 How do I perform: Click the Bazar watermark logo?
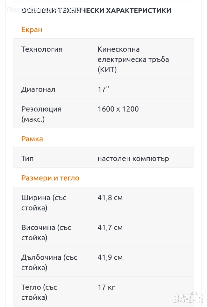(x=188, y=298)
